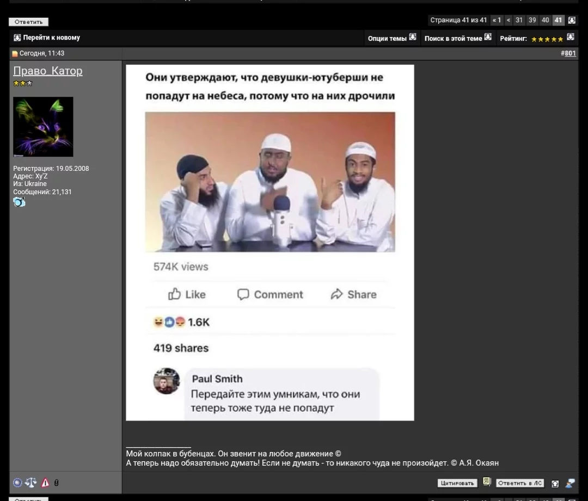The image size is (588, 501).
Task: Click the home icon beside Ответить в ЛС
Action: click(555, 483)
